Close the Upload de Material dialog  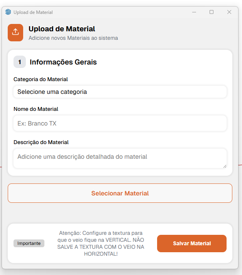coord(229,12)
